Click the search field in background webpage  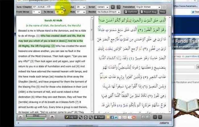pos(184,67)
